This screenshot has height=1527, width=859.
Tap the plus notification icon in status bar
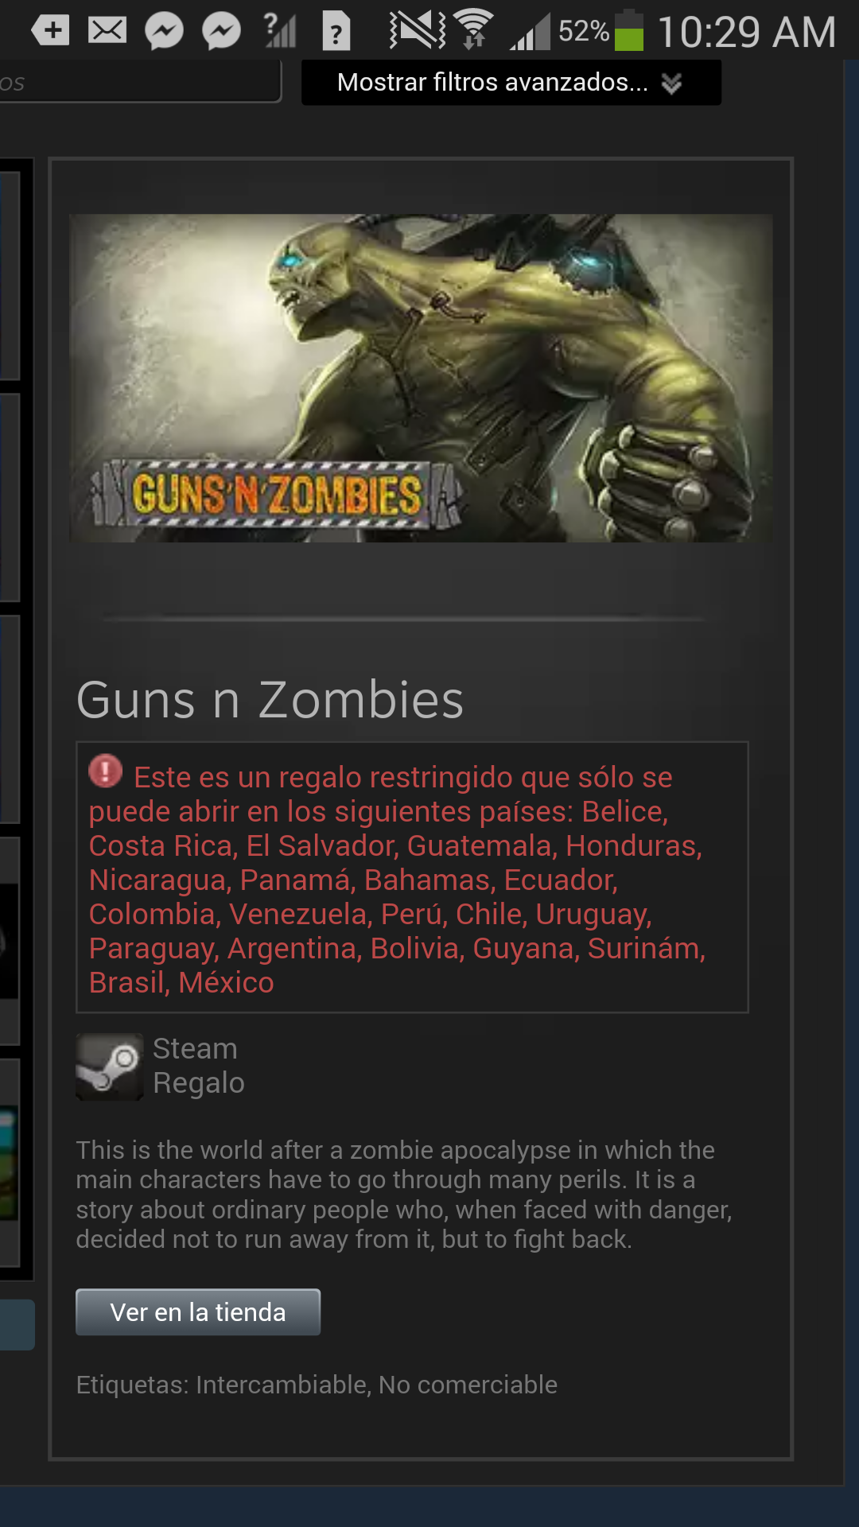click(50, 31)
